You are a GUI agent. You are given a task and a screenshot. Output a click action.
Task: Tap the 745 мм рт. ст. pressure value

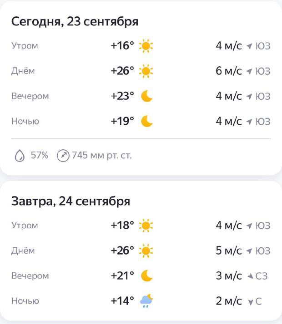pos(102,155)
